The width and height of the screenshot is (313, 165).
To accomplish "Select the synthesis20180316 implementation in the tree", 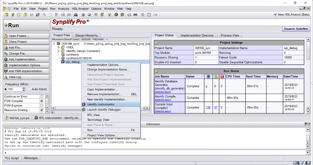I will 78,58.
